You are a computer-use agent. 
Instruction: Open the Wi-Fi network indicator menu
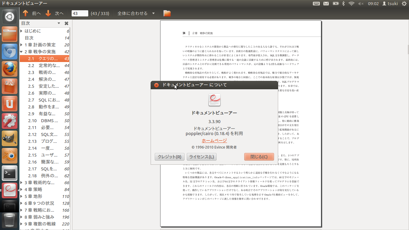click(352, 4)
